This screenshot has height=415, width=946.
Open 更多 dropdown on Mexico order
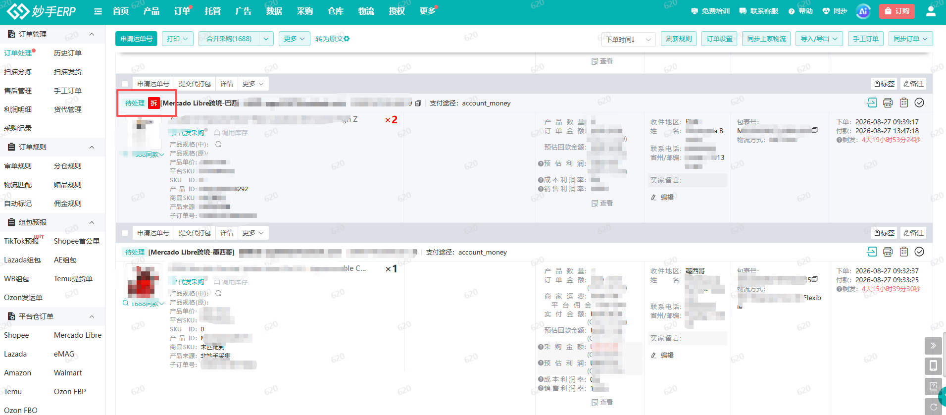(x=253, y=233)
